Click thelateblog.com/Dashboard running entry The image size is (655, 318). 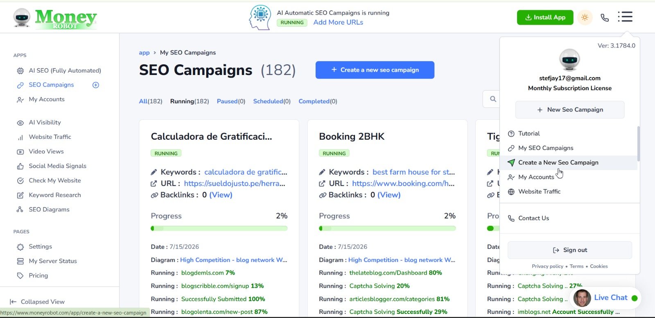click(x=395, y=273)
